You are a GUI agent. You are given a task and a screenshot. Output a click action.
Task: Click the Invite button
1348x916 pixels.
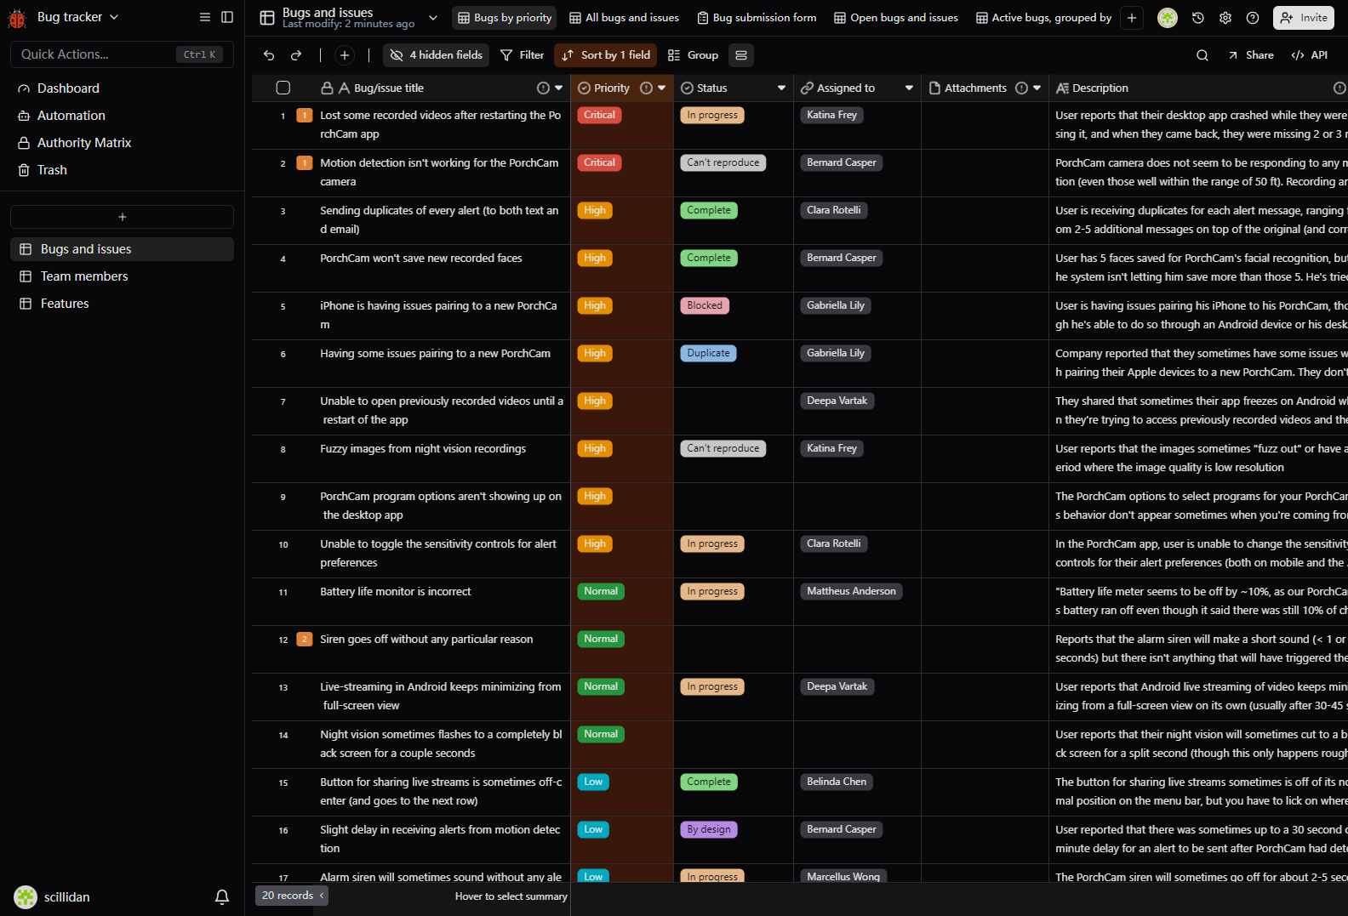click(x=1304, y=18)
